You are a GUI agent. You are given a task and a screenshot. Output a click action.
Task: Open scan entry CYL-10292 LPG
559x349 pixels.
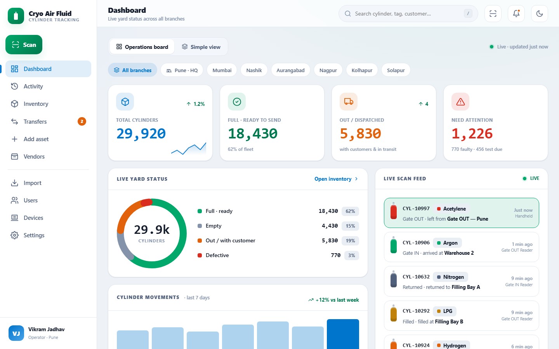click(x=462, y=315)
